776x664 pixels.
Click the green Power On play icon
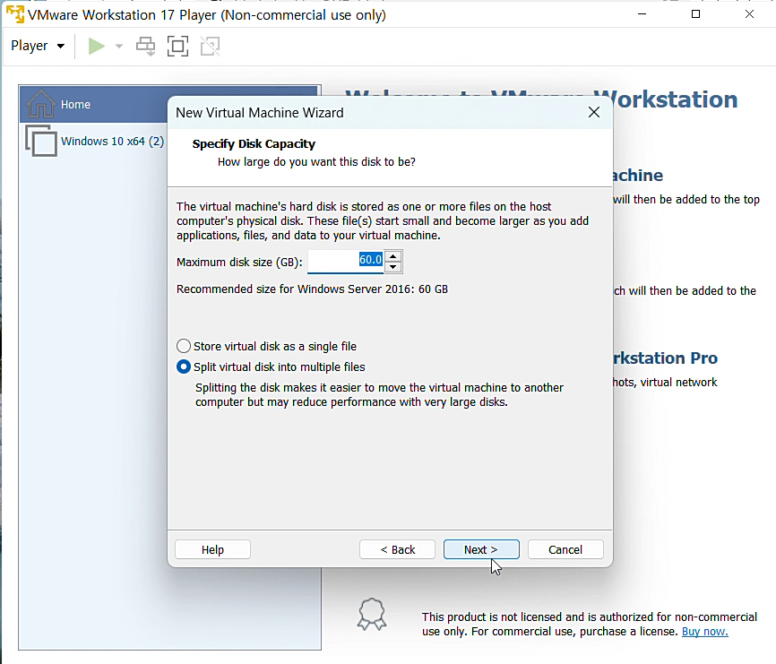click(x=96, y=46)
